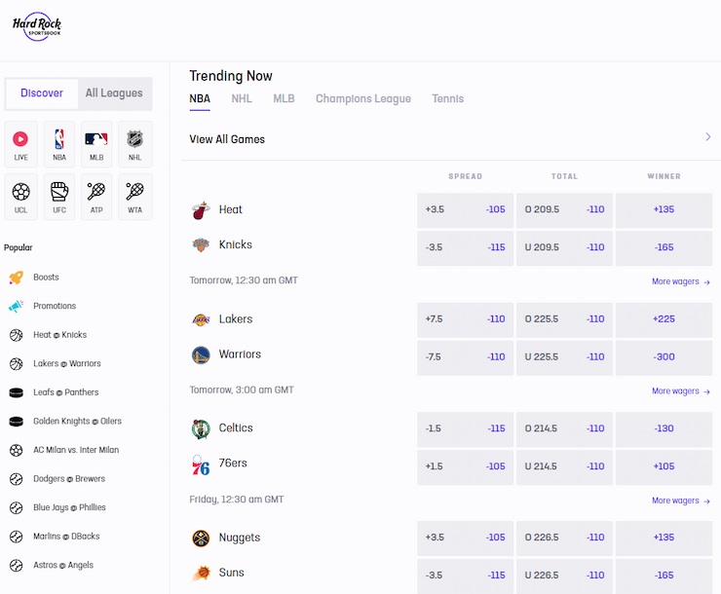This screenshot has height=594, width=721.
Task: Pick Over 226.5 total
Action: tap(565, 538)
